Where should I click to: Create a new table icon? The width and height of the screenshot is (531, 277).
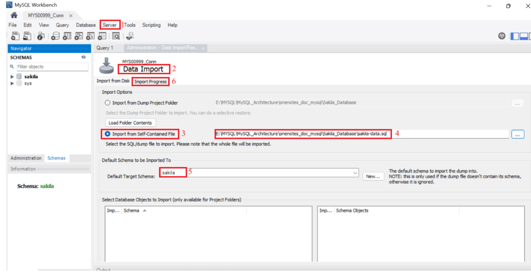click(67, 36)
